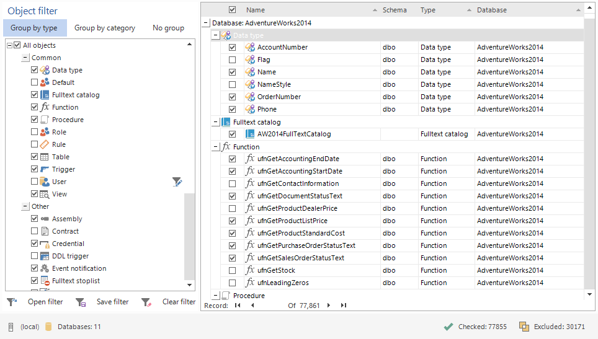This screenshot has height=339, width=598.
Task: Collapse the Function group in the grid
Action: [x=215, y=147]
